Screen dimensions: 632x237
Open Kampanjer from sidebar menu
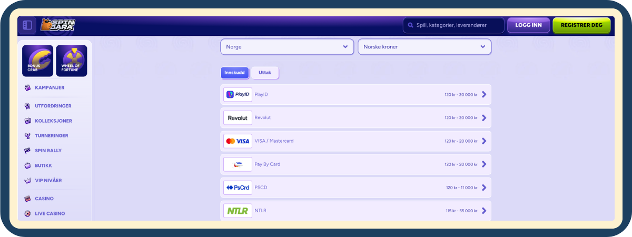(x=50, y=87)
